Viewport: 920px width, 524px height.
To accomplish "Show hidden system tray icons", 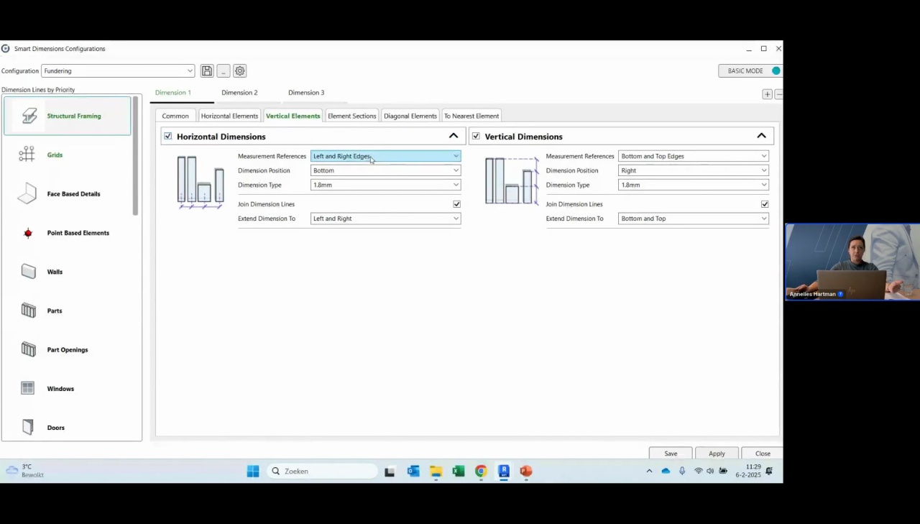I will pos(649,472).
